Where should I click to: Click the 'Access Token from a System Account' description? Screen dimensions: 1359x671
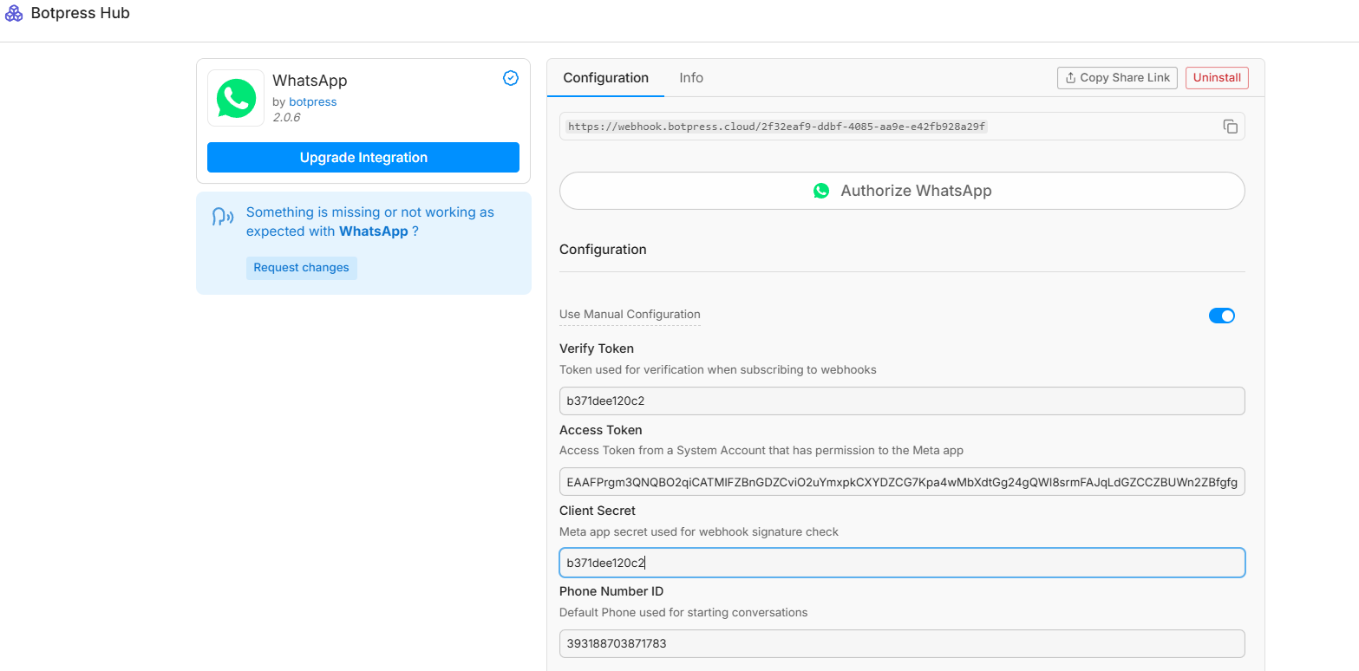point(761,450)
